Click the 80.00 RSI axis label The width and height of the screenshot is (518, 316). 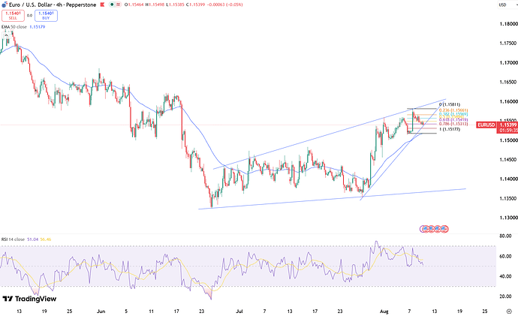505,236
